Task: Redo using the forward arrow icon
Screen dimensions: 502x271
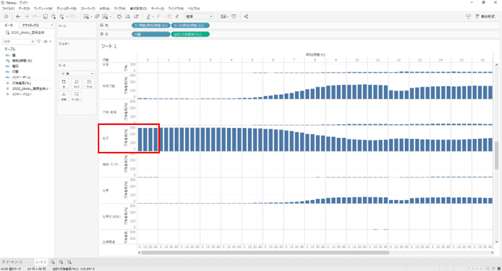Action: (x=26, y=16)
